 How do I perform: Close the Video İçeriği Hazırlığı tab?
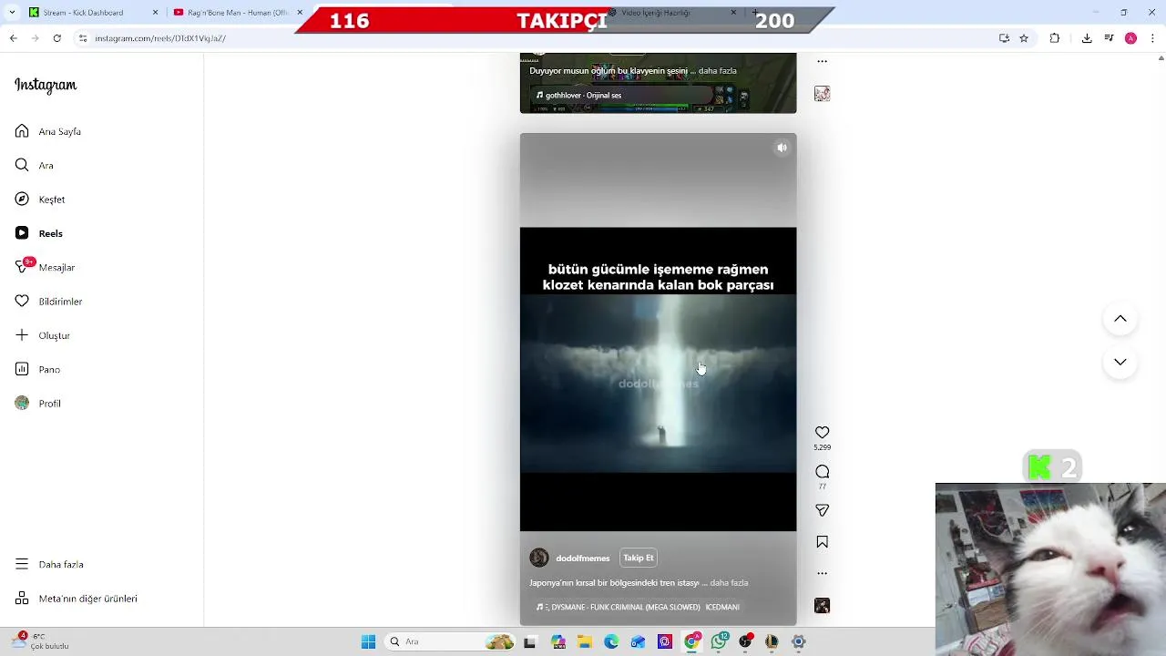pyautogui.click(x=733, y=13)
